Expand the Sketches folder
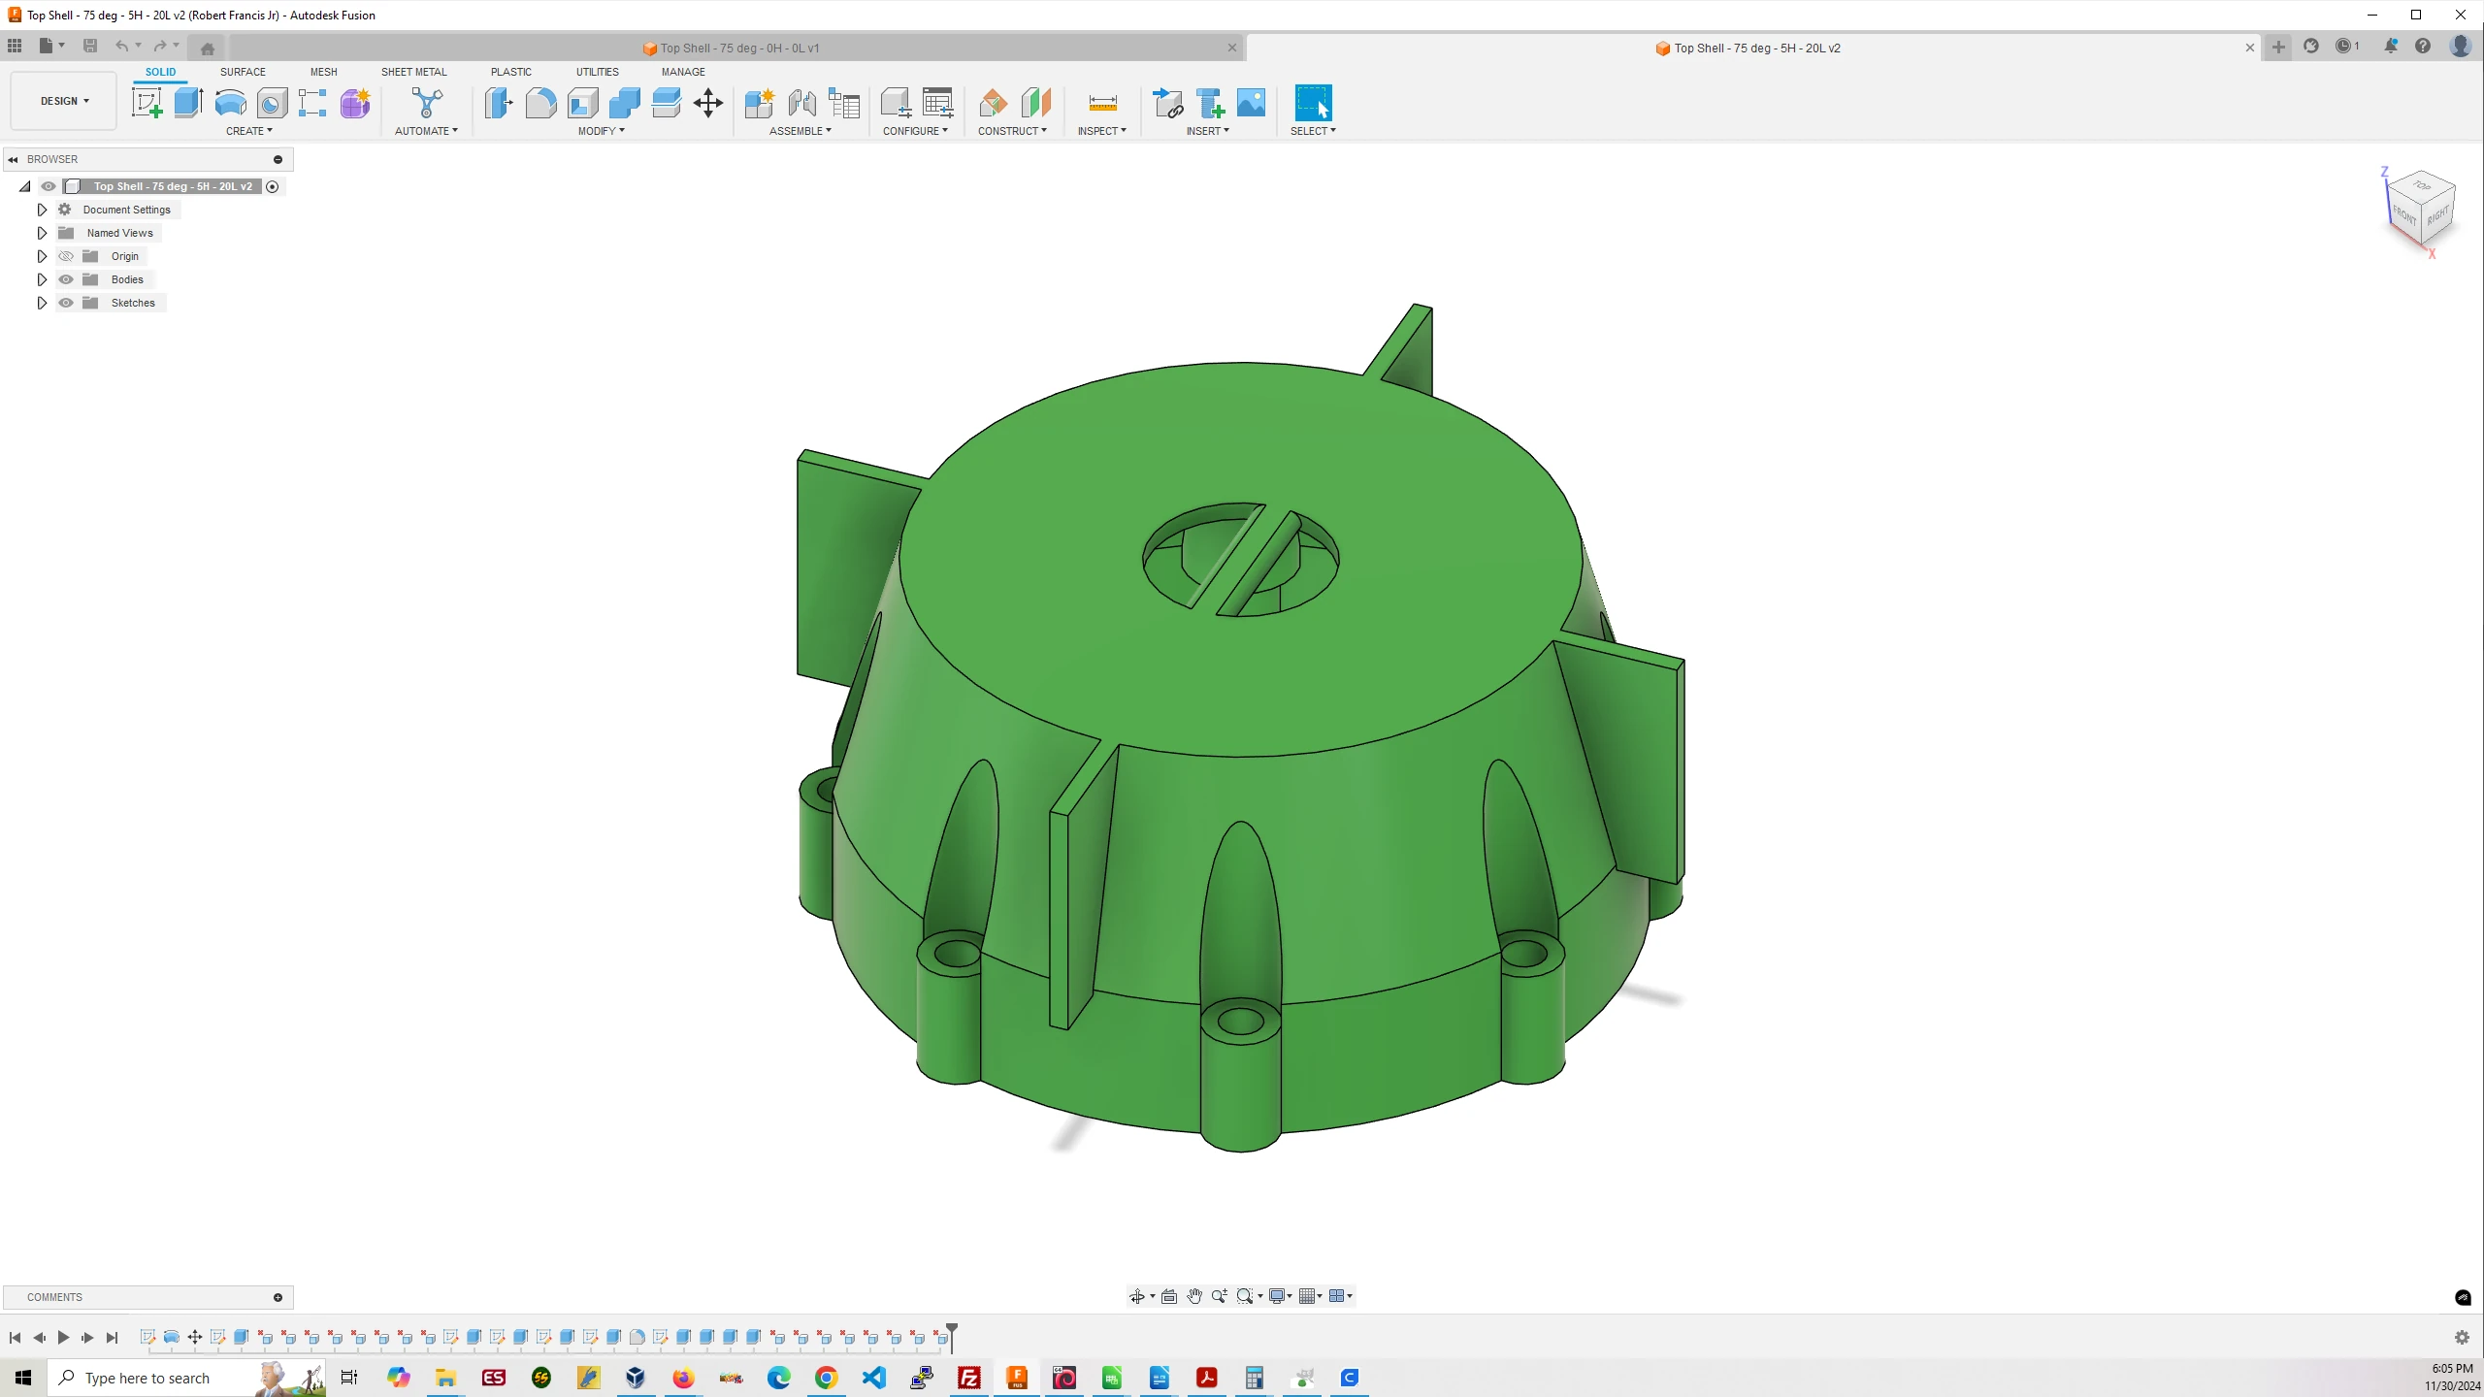Viewport: 2484px width, 1397px height. pyautogui.click(x=42, y=303)
